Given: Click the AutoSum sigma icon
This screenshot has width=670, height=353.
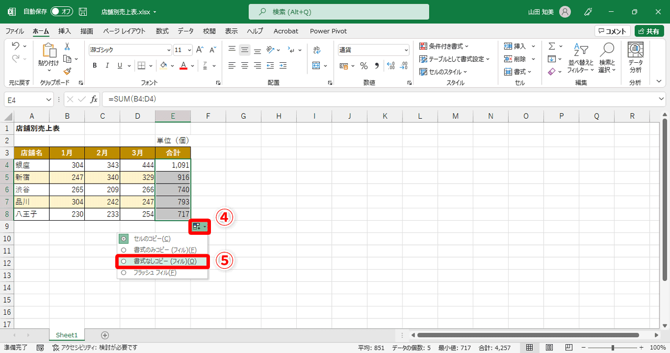Looking at the screenshot, I should pyautogui.click(x=552, y=46).
